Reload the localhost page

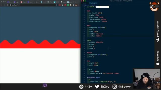(7, 5)
